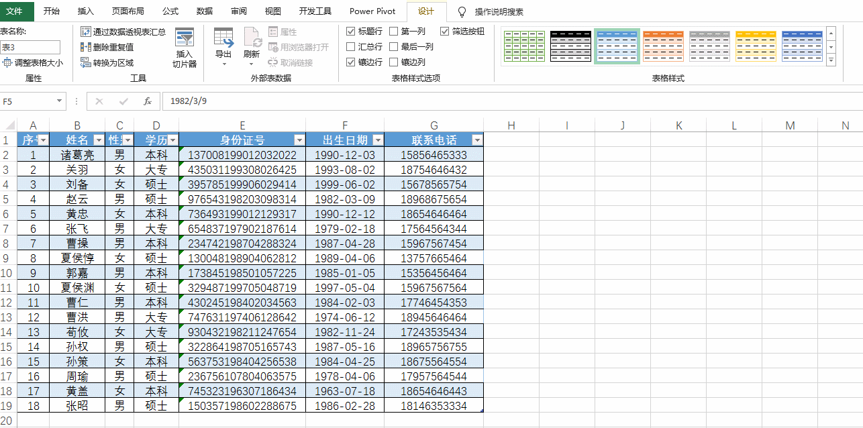The image size is (863, 428).
Task: Click cell containing 诸葛亮
Action: (77, 155)
